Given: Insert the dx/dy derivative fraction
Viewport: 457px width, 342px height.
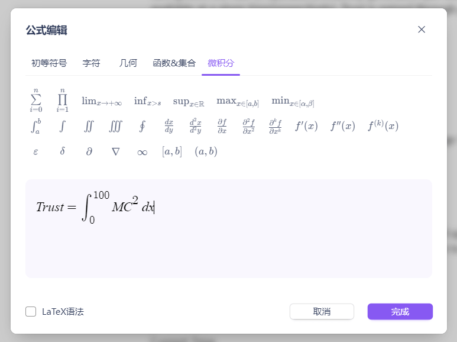Looking at the screenshot, I should point(168,126).
